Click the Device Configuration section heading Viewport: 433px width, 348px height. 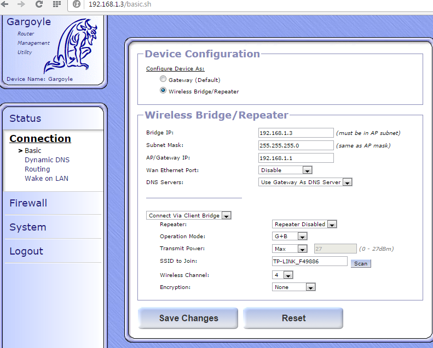point(203,54)
